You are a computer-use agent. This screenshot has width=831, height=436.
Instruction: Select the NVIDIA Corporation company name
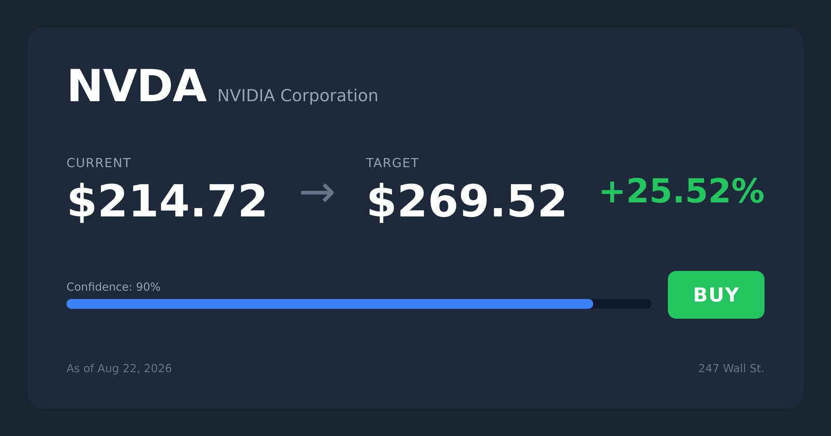coord(298,96)
